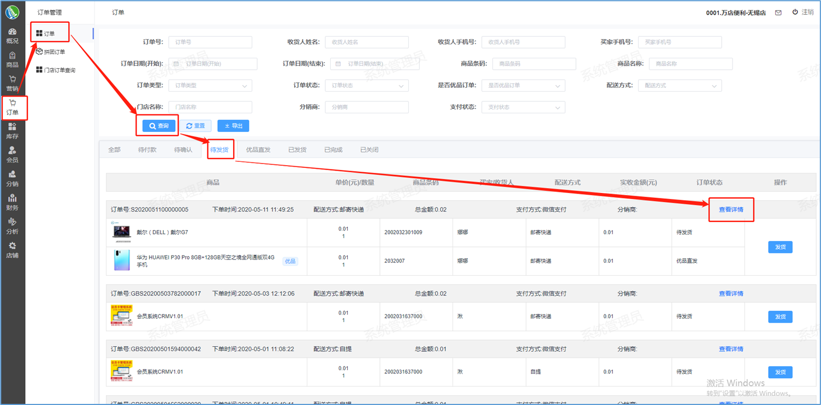The image size is (821, 405).
Task: Open the 订单状态 dropdown
Action: pos(366,86)
